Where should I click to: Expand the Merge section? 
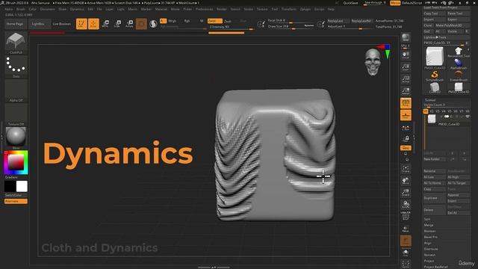point(429,225)
